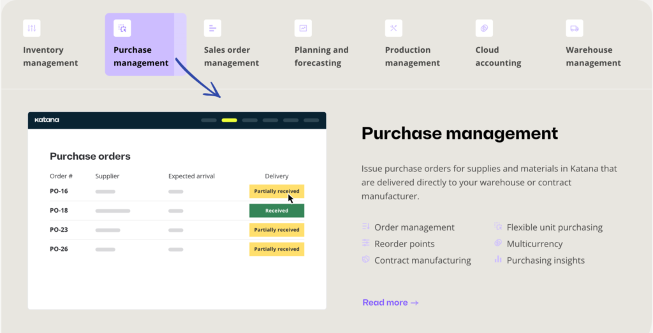Viewport: 653px width, 333px height.
Task: Click the purchase orders mockup screenshot
Action: coord(177,211)
